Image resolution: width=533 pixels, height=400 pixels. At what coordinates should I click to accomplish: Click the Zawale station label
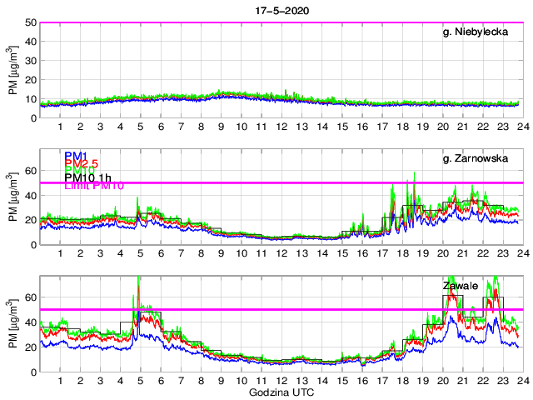click(461, 286)
